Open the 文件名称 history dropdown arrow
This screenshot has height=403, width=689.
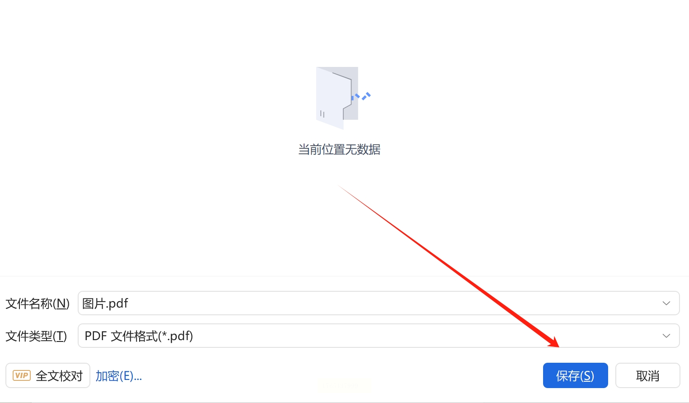[x=666, y=303]
